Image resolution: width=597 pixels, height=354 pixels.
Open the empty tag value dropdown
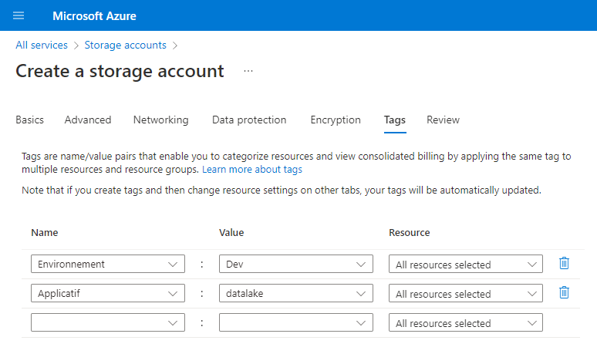click(296, 322)
